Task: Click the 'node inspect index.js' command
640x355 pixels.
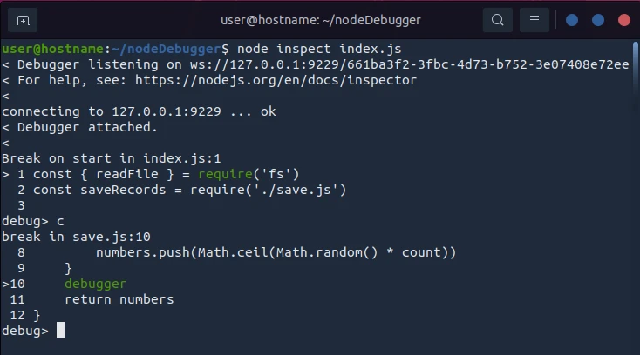Action: [319, 49]
